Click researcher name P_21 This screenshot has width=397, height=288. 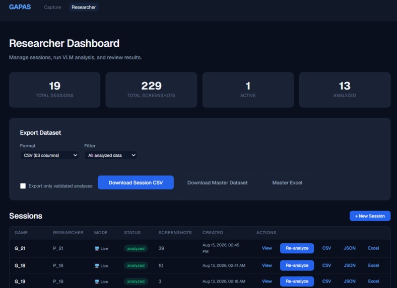coord(58,248)
